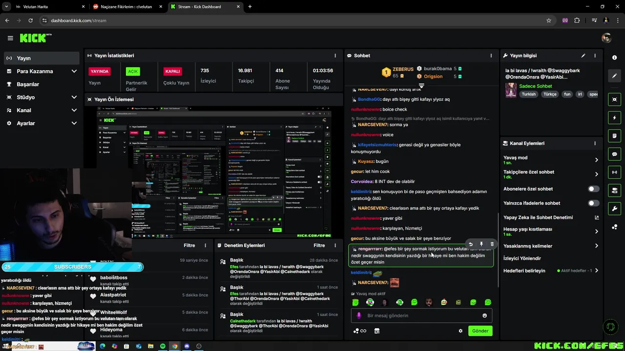Click the green Gönder button
Image resolution: width=625 pixels, height=351 pixels.
point(480,331)
